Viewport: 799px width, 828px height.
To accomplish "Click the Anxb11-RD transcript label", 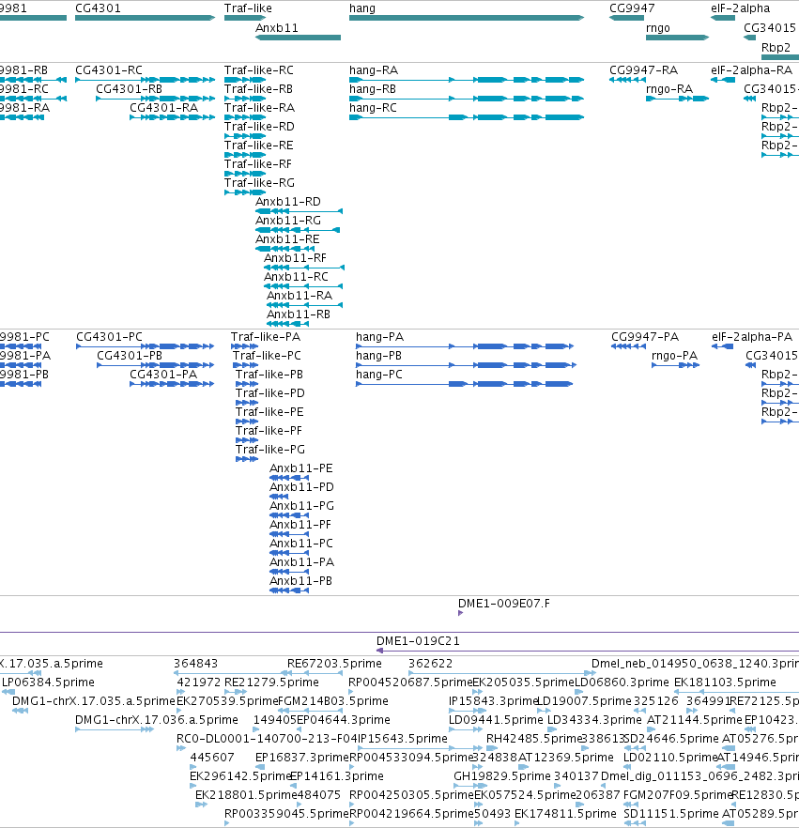I will click(x=288, y=202).
